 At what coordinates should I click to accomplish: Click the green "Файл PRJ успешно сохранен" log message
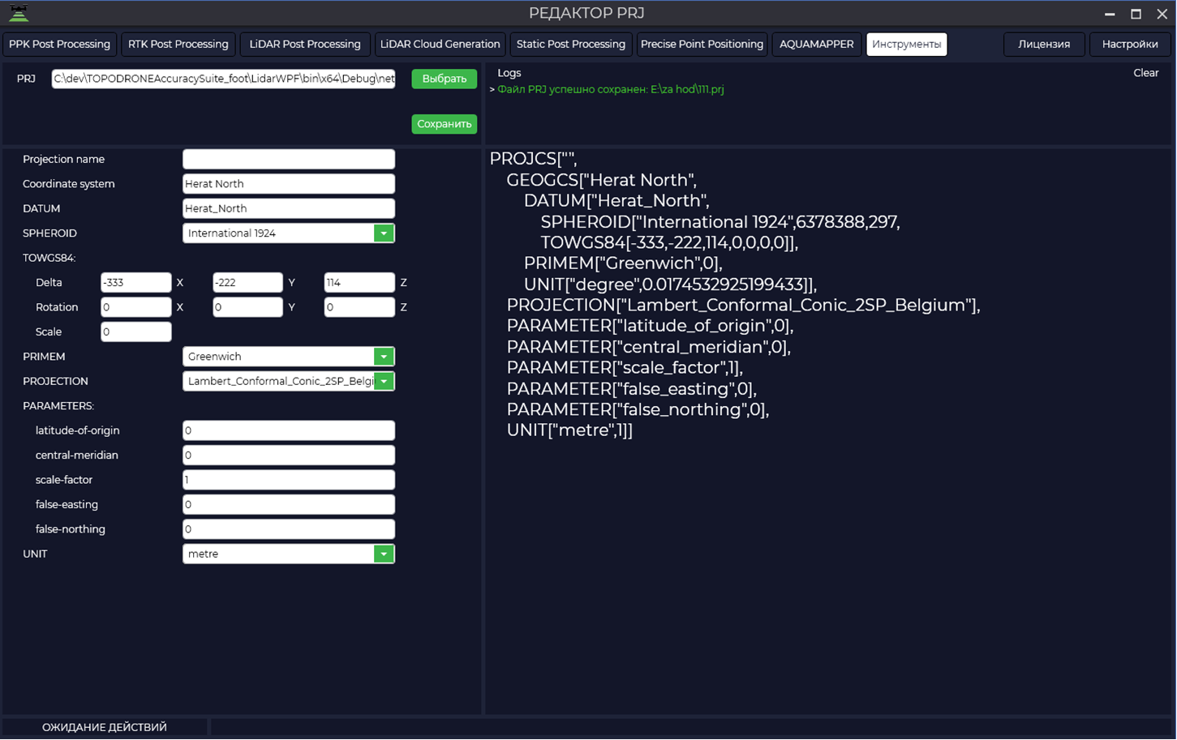pos(611,89)
